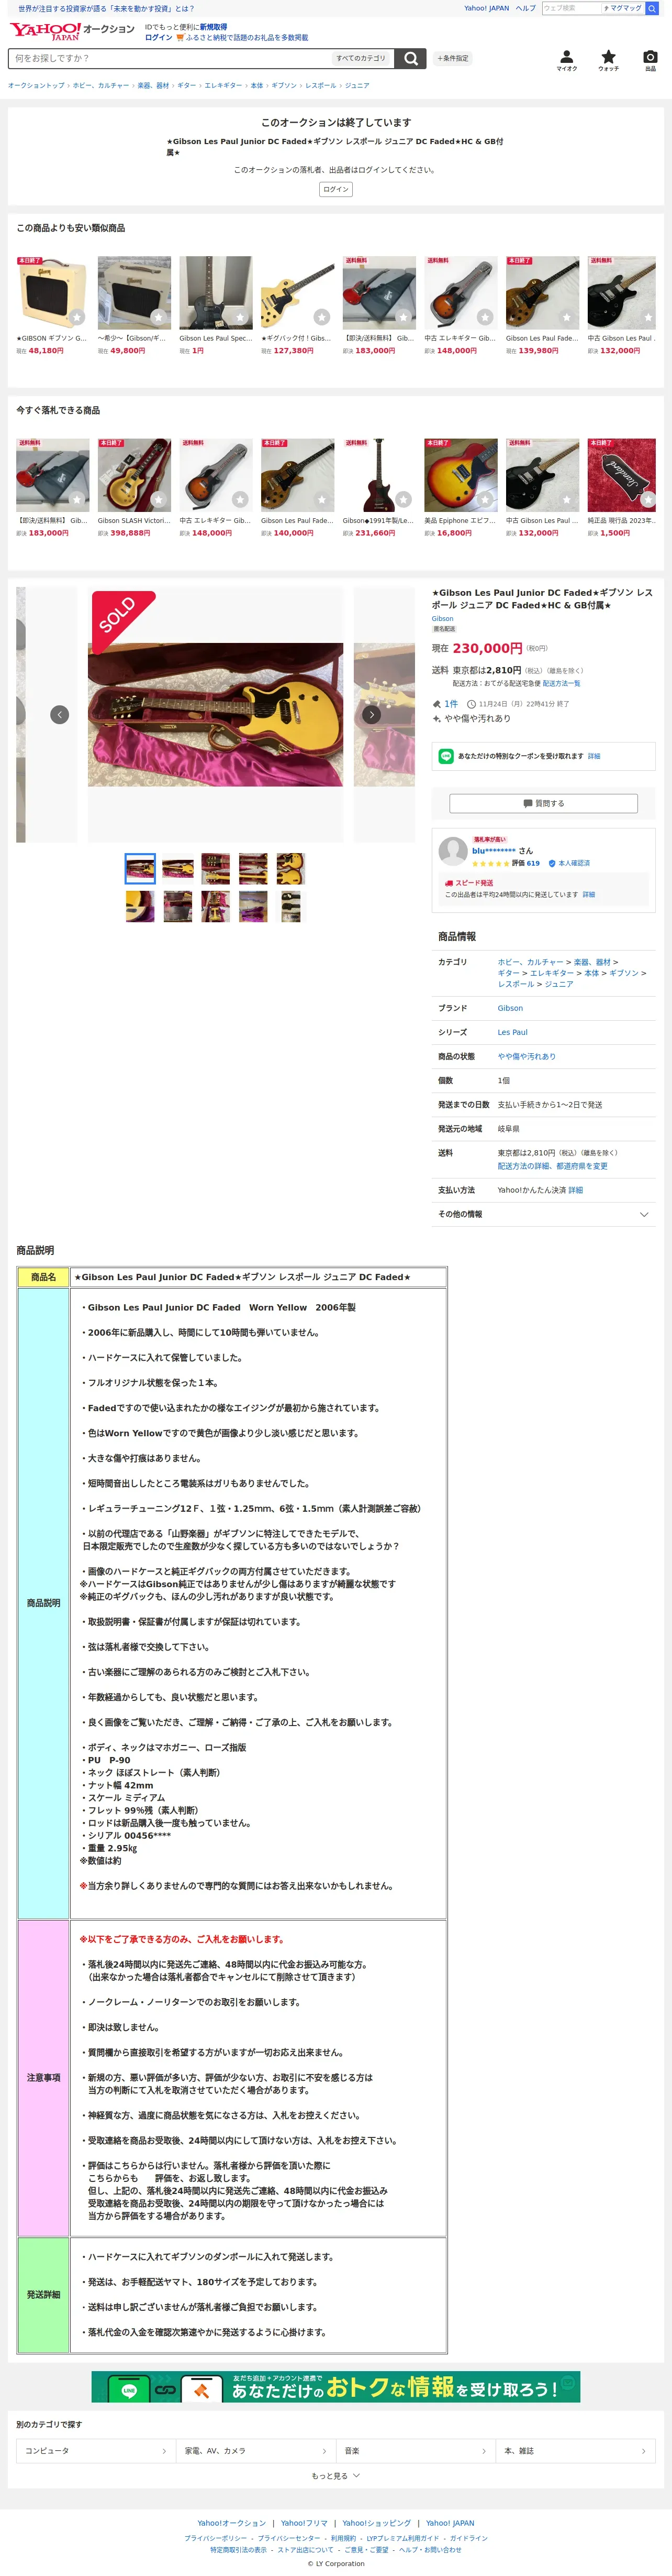Click the レスポール breadcrumb at top
The width and height of the screenshot is (672, 2576).
320,86
